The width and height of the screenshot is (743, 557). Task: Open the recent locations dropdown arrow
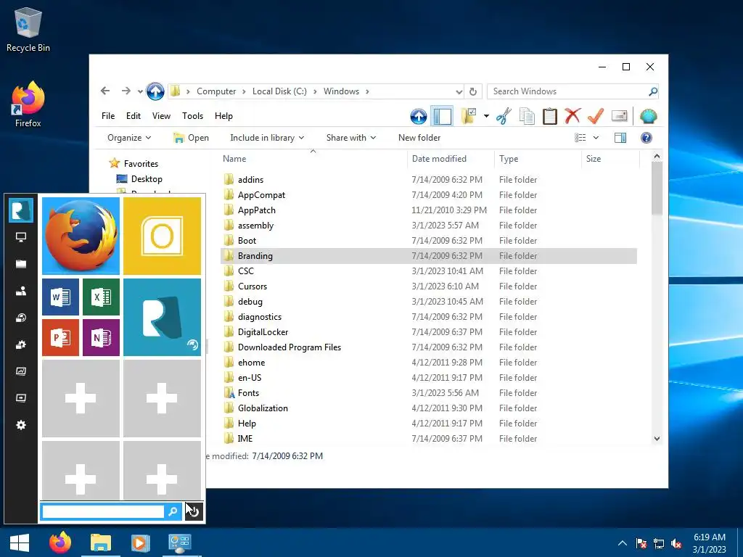point(140,91)
